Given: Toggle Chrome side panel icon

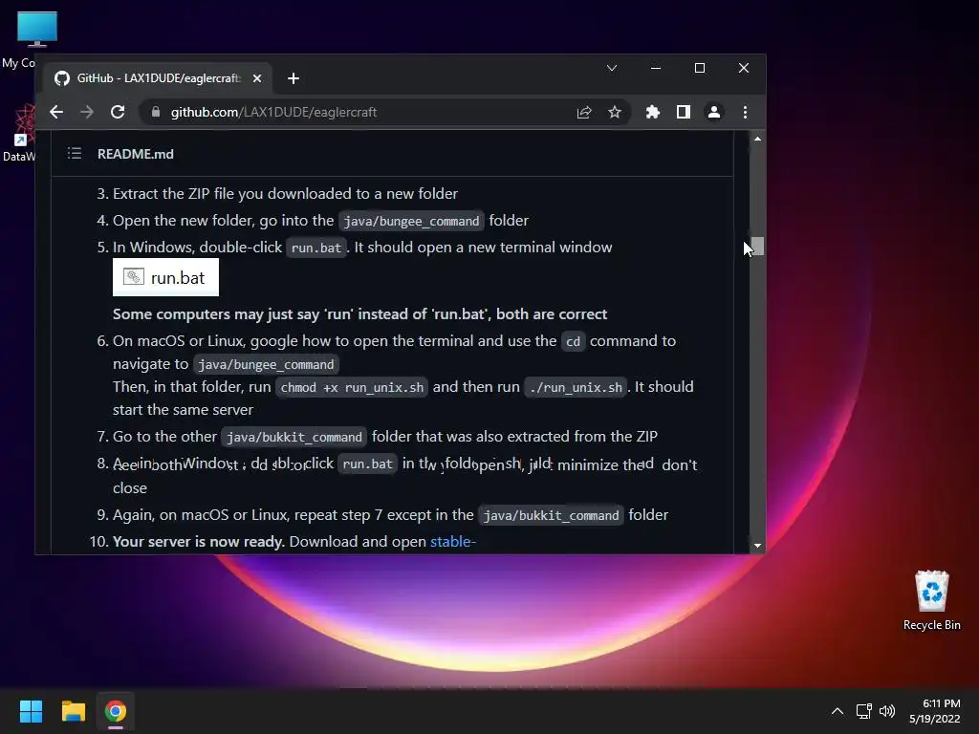Looking at the screenshot, I should pyautogui.click(x=683, y=113).
